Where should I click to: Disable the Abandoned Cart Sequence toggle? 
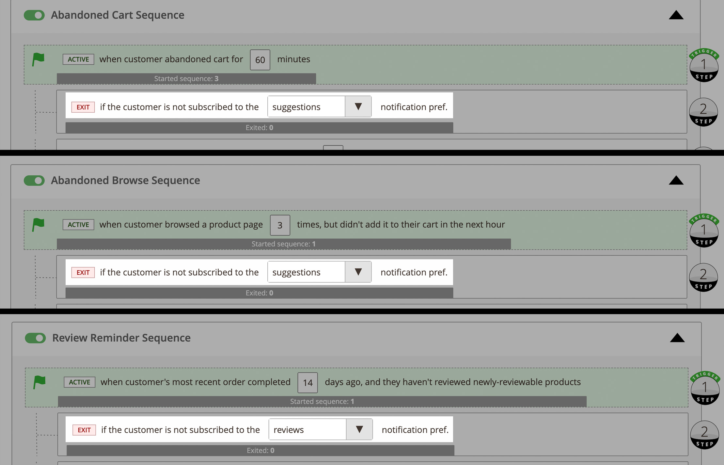pos(34,15)
